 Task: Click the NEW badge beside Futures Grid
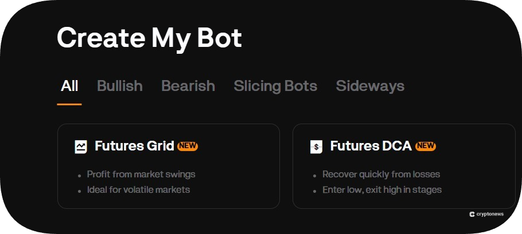[188, 146]
